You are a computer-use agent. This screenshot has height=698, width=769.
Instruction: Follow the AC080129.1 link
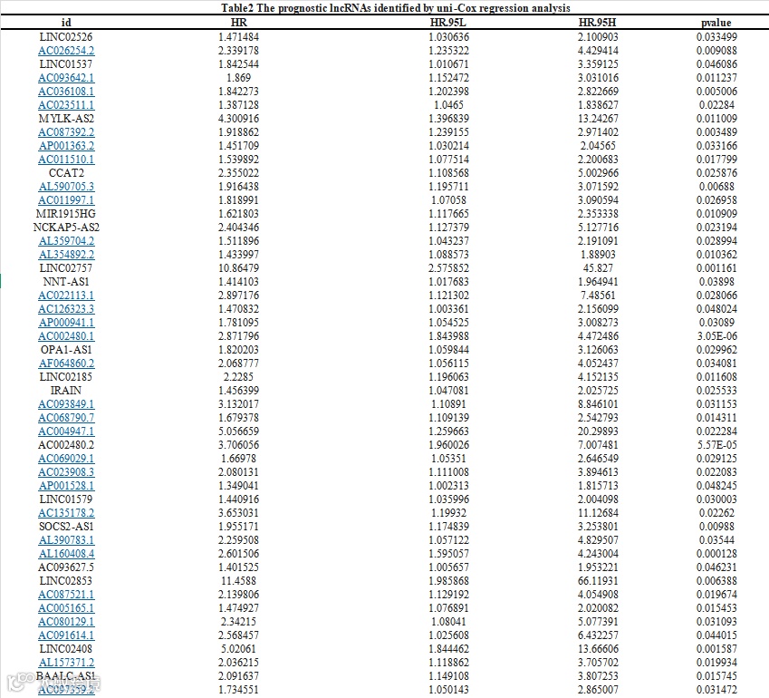[x=66, y=622]
